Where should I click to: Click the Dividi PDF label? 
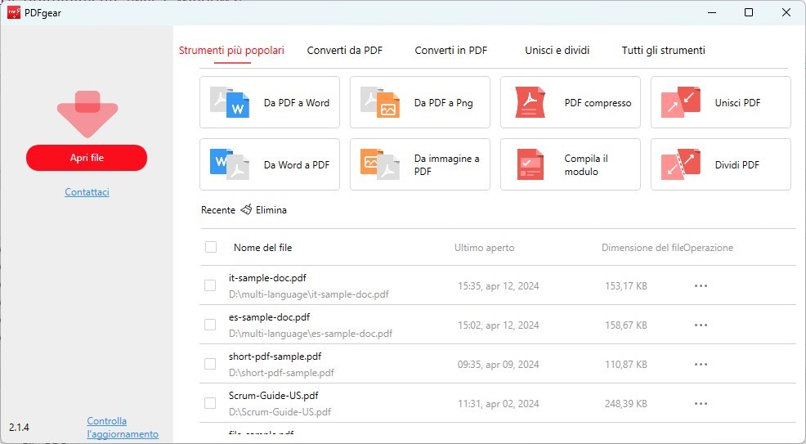(737, 165)
